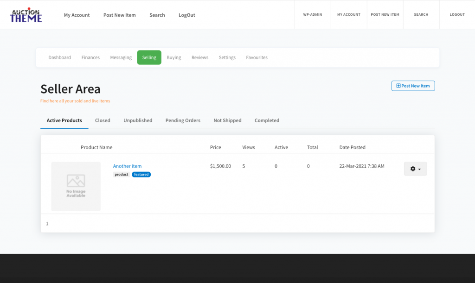Viewport: 475px width, 283px height.
Task: Select the Completed tab
Action: coord(267,120)
